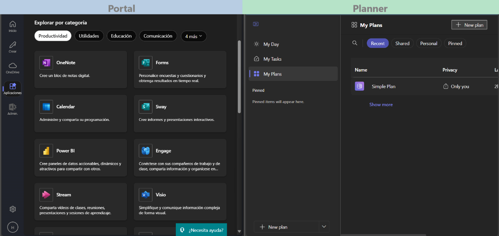
Task: Select Utilidades category filter
Action: coord(89,36)
